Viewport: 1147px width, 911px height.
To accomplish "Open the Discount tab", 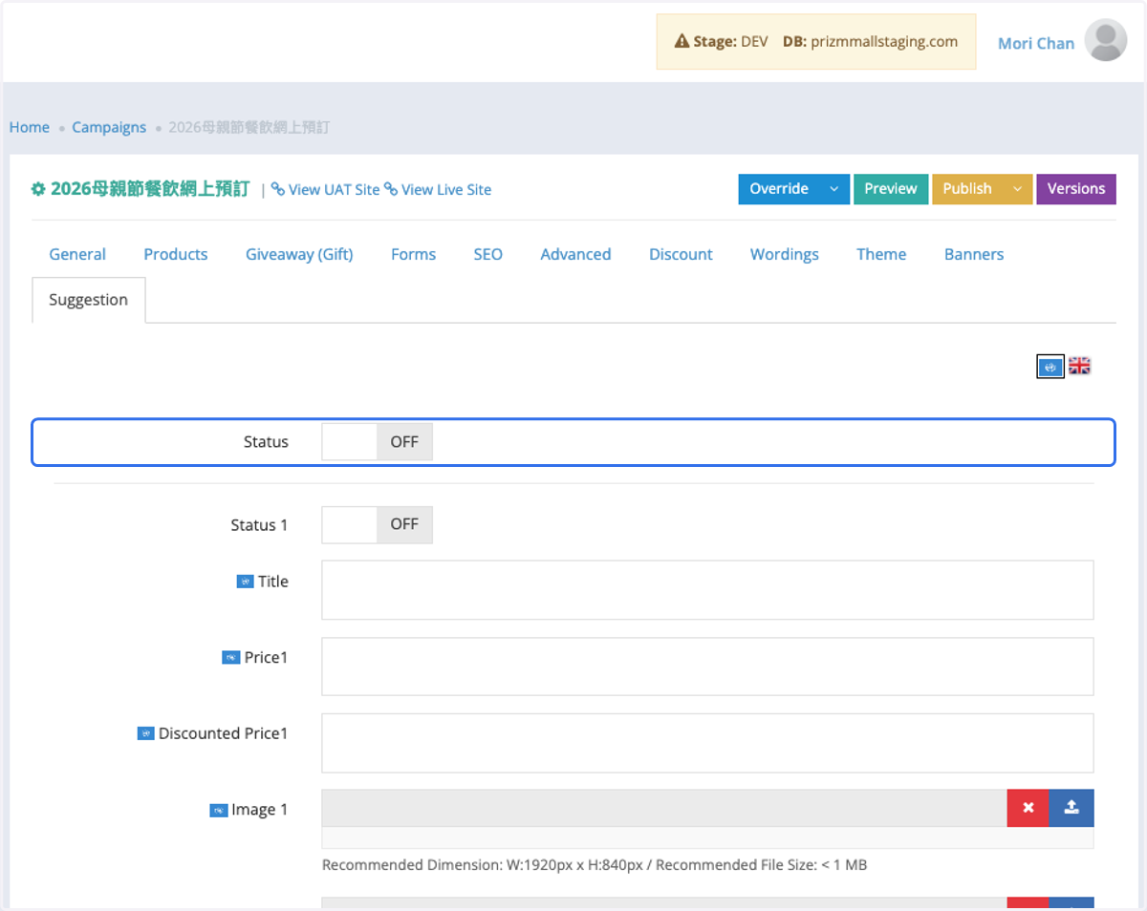I will click(681, 254).
